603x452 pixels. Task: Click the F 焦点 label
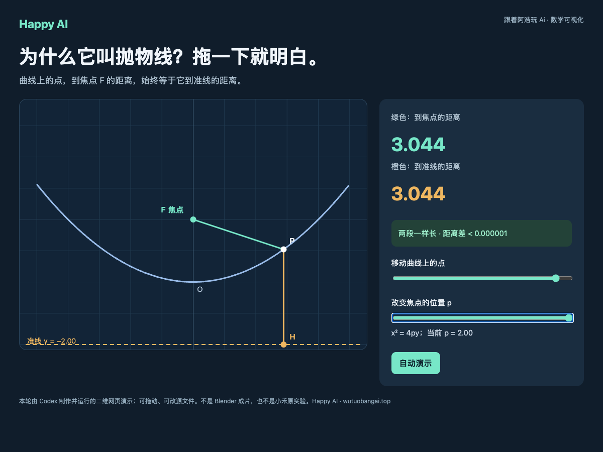172,210
